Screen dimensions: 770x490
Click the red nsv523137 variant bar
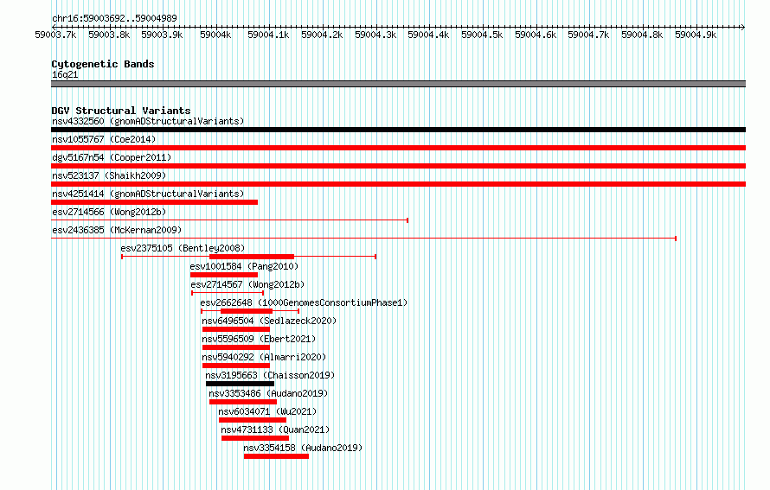pyautogui.click(x=398, y=184)
